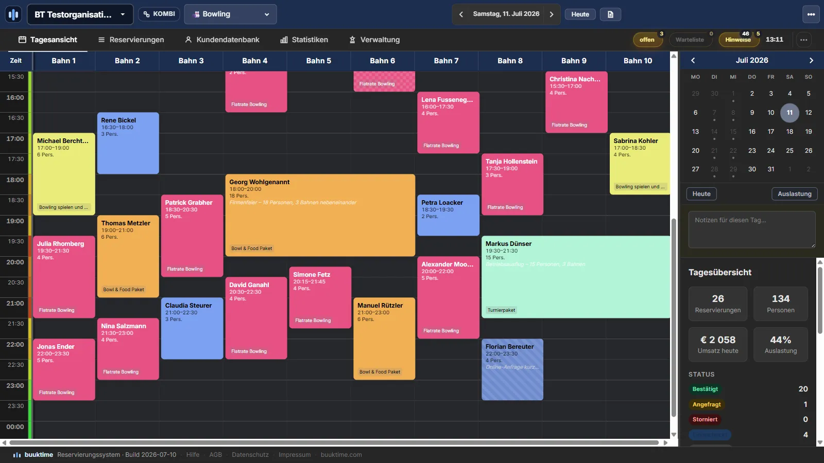Toggle the offen status pill

[x=647, y=40]
